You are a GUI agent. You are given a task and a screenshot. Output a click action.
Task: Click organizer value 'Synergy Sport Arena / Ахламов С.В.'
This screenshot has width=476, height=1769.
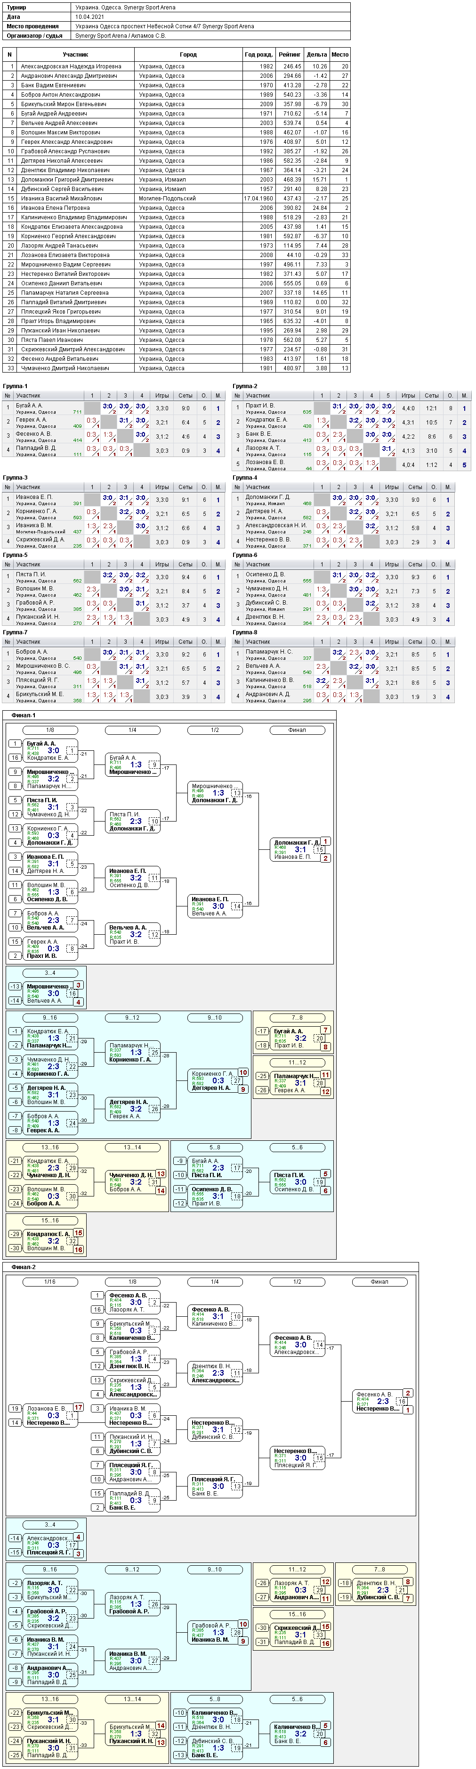coord(120,36)
